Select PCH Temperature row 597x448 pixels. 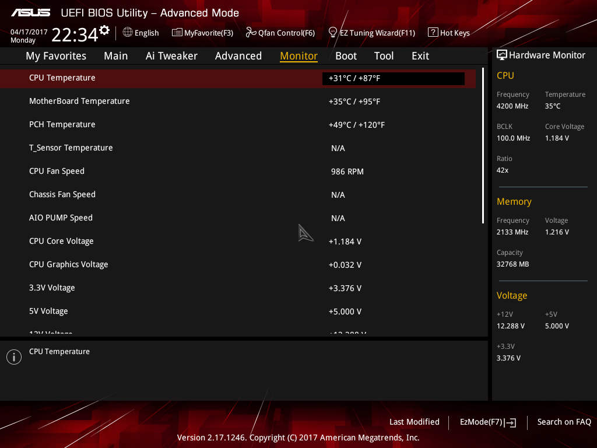pos(238,125)
